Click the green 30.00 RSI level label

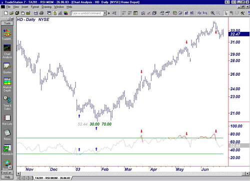pos(94,124)
